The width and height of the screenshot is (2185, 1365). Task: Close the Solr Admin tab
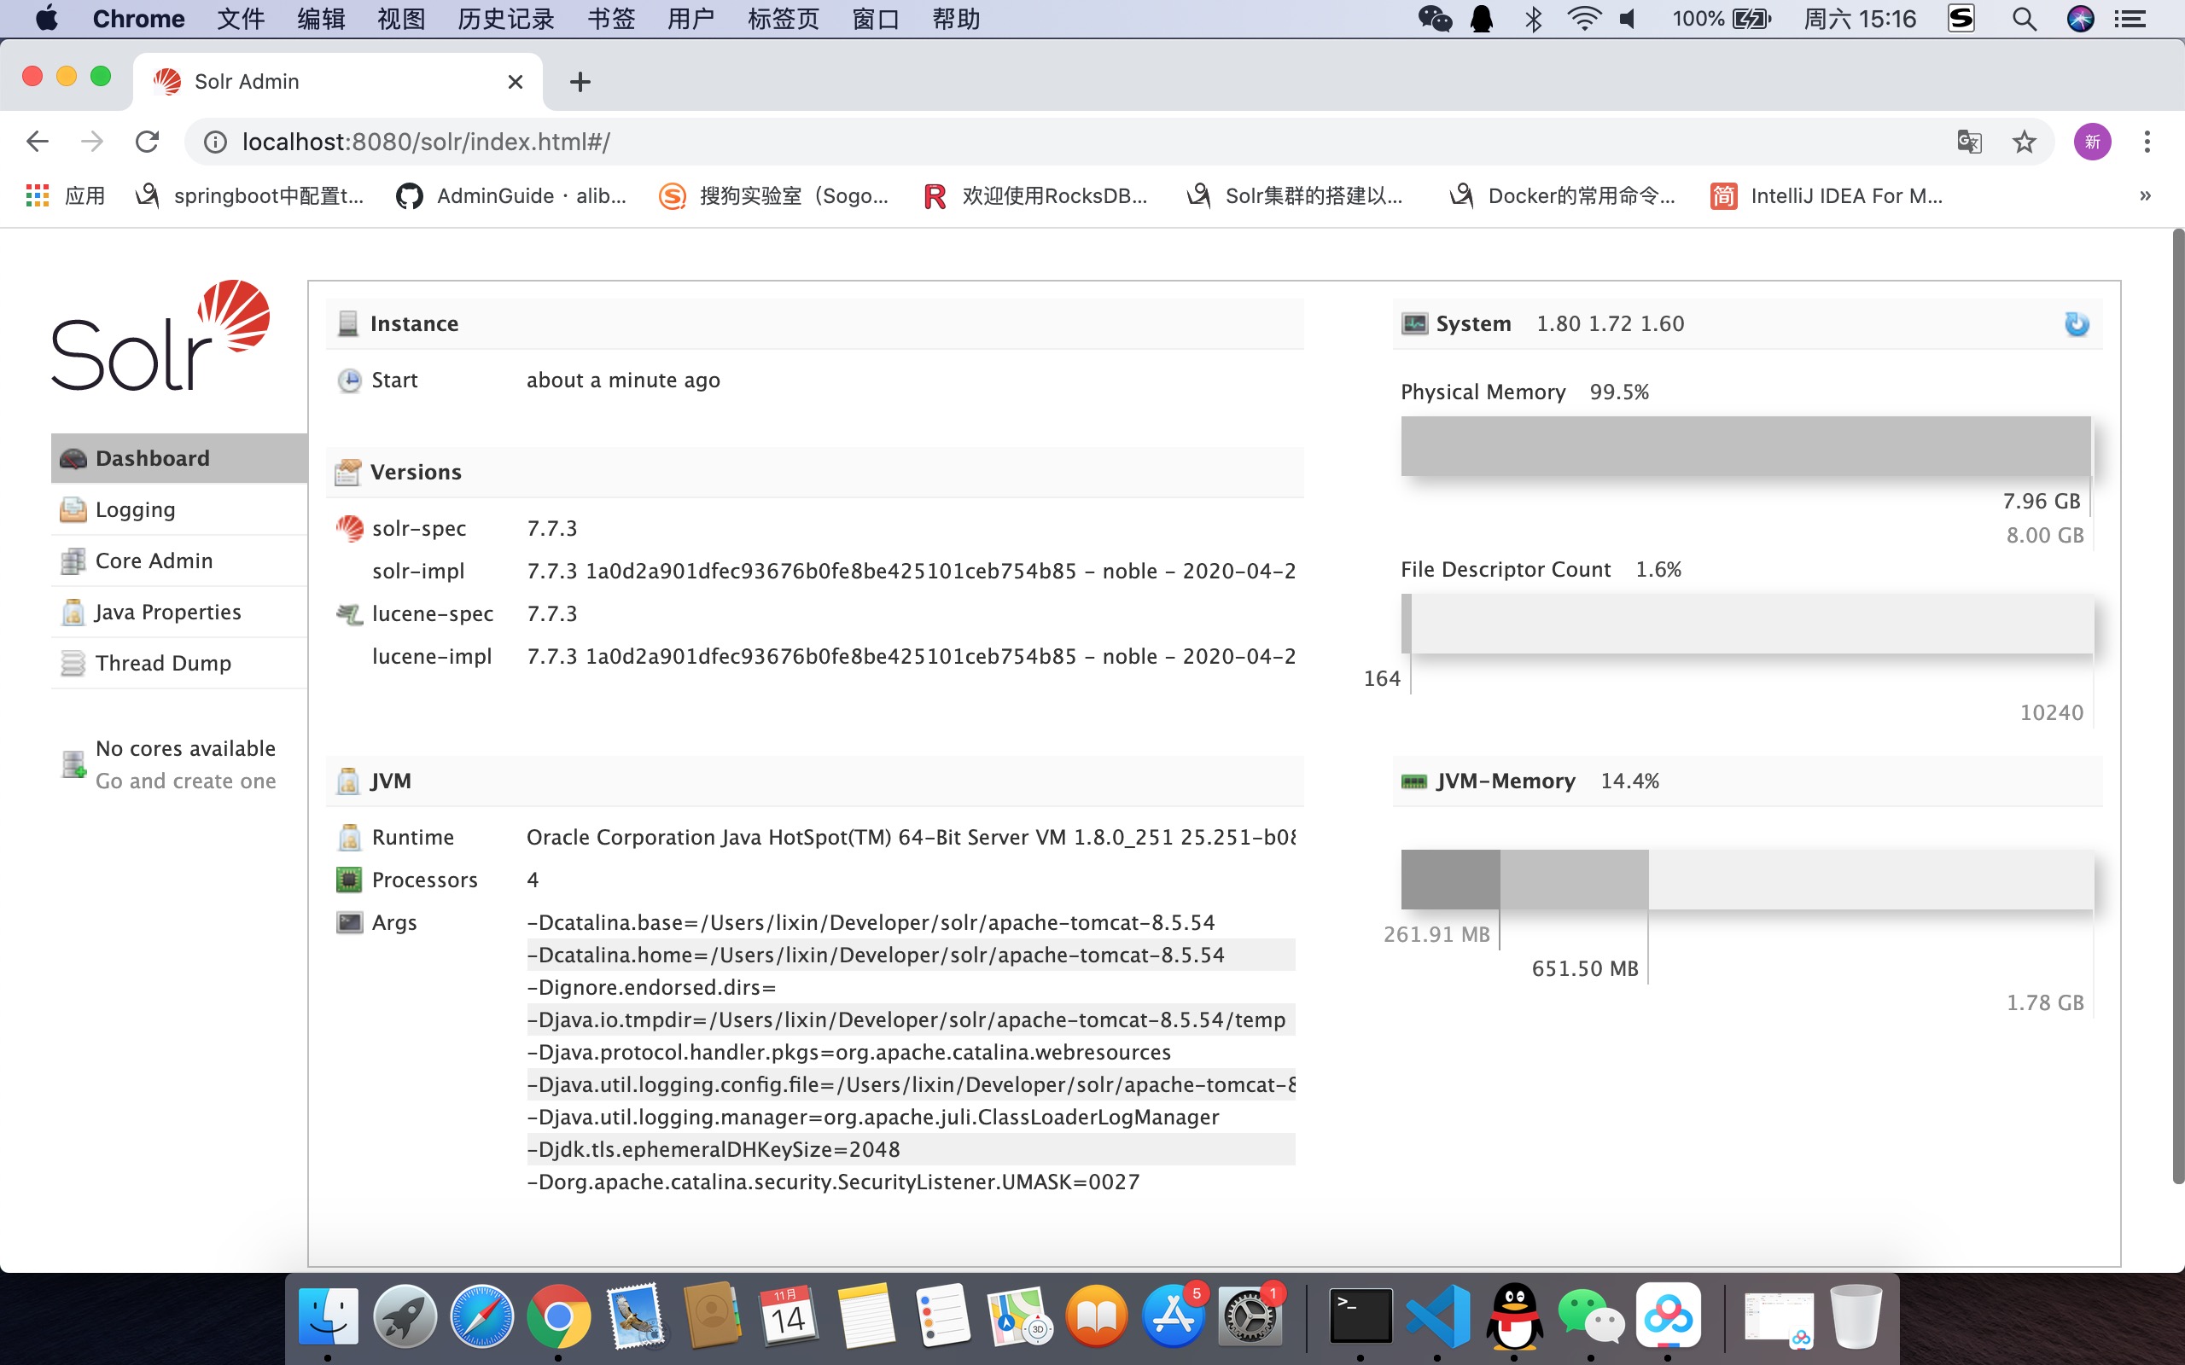[516, 82]
